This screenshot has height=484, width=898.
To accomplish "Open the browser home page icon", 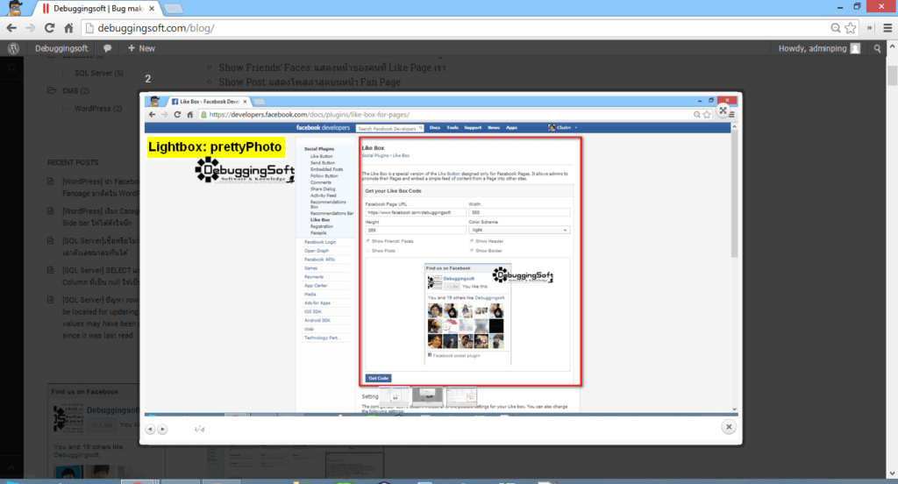I will click(68, 28).
